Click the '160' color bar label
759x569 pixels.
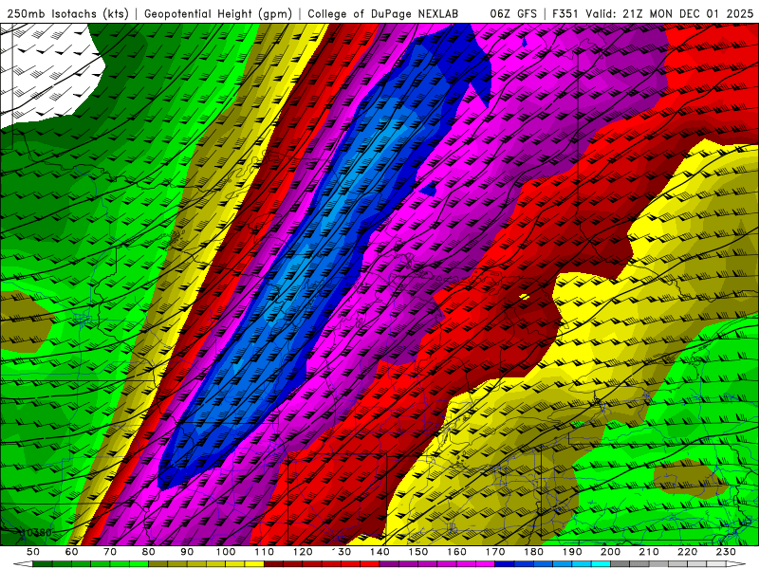click(456, 552)
